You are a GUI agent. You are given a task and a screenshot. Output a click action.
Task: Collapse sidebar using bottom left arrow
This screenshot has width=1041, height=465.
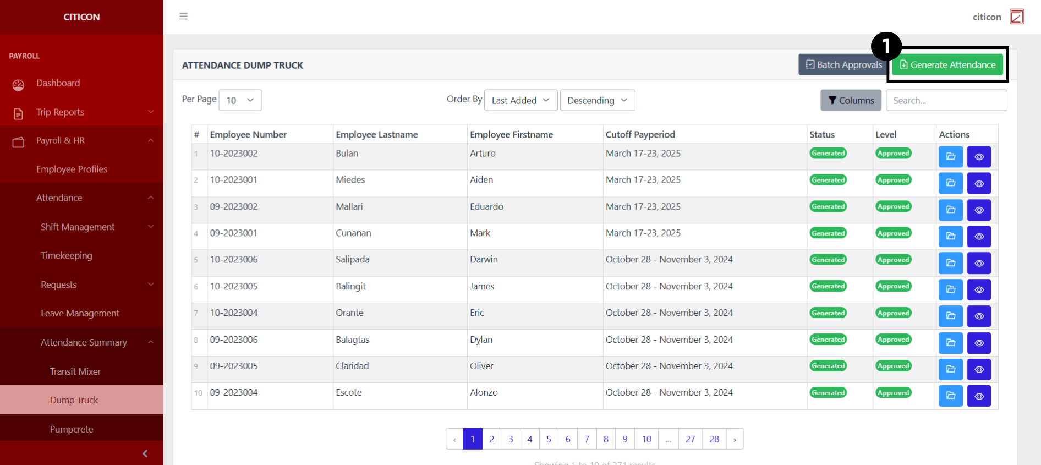click(x=145, y=453)
